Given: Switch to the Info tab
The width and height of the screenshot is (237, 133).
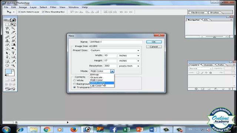Looking at the screenshot, I should pos(206,20).
